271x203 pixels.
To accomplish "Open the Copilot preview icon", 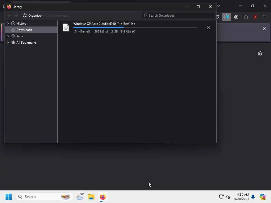I will click(263, 197).
